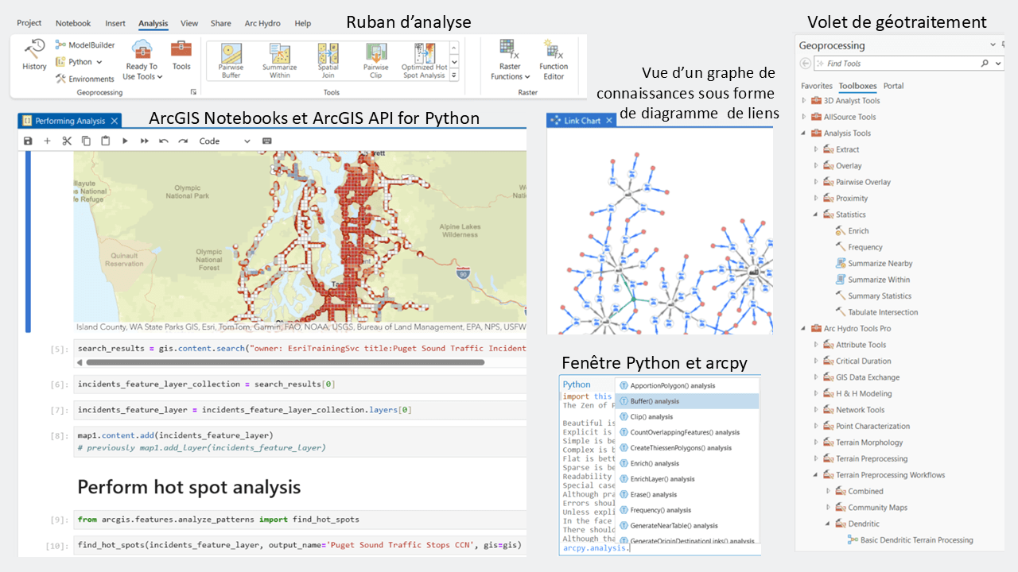The image size is (1018, 572).
Task: Expand the Pairwise Overlay toolset
Action: 816,182
